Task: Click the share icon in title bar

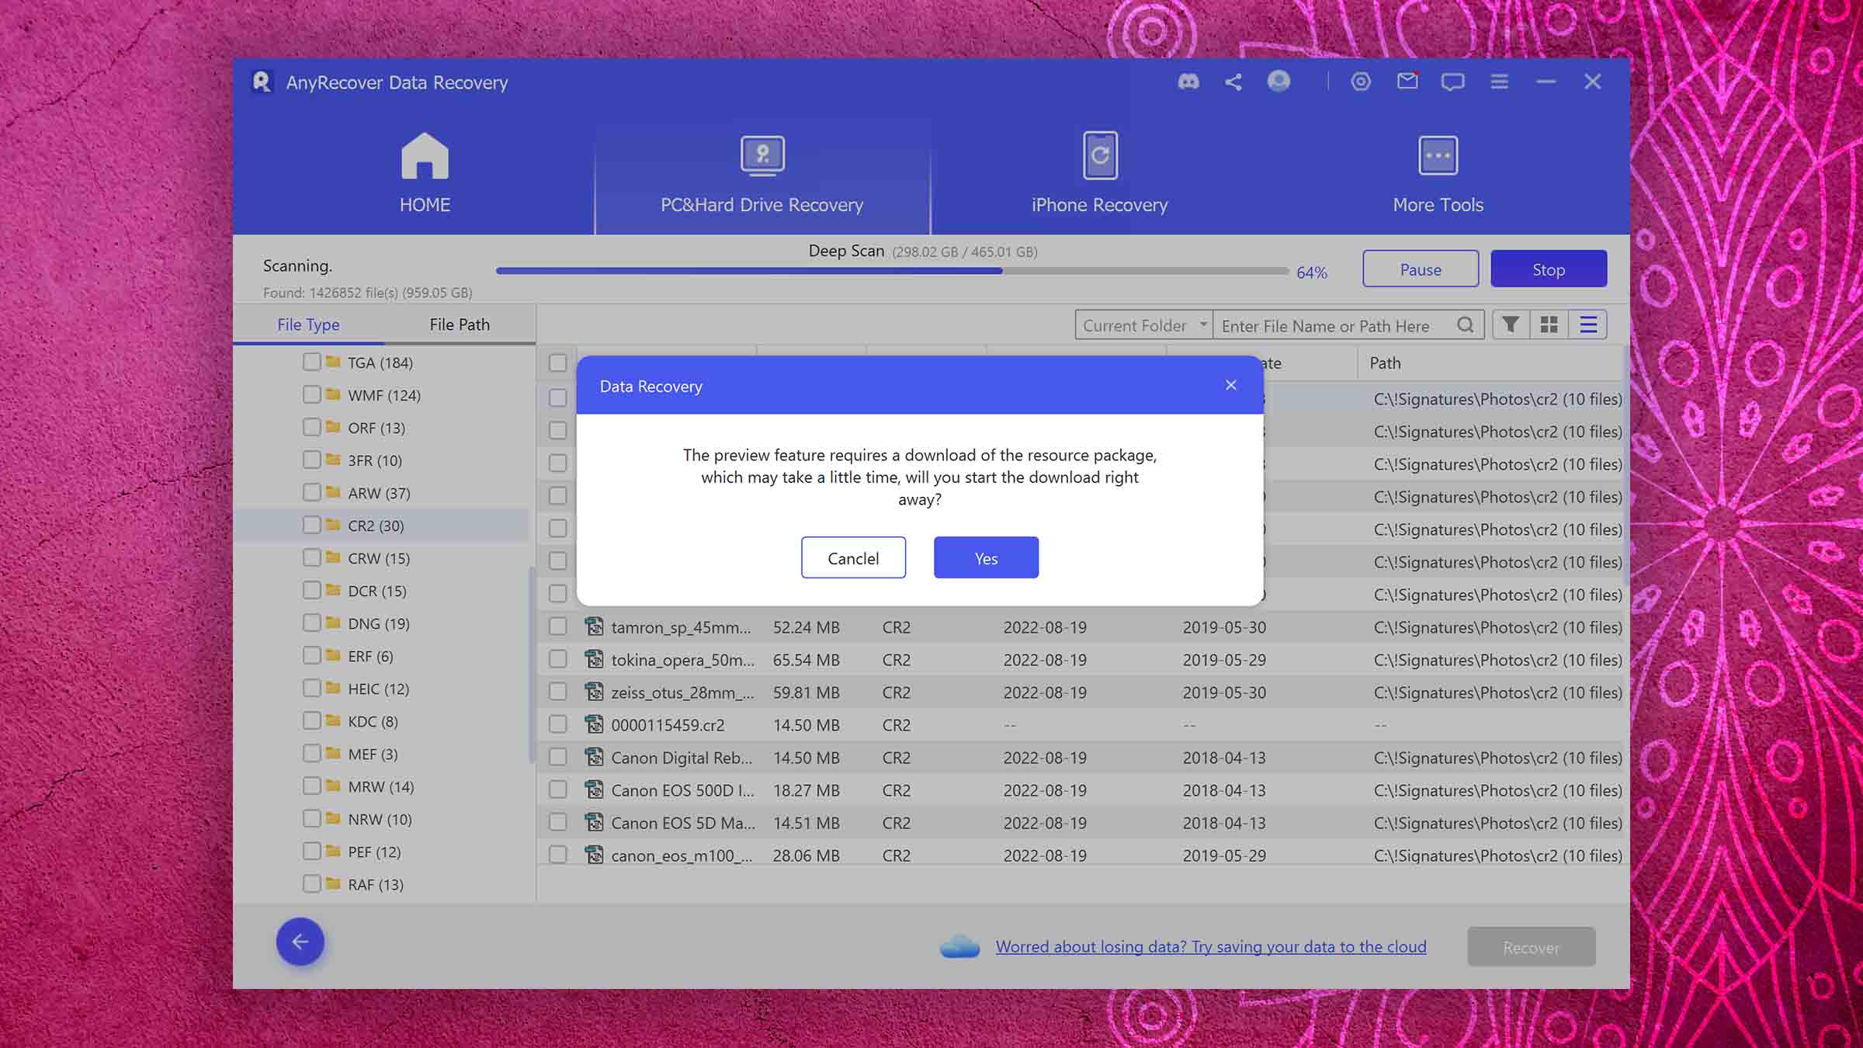Action: point(1233,82)
